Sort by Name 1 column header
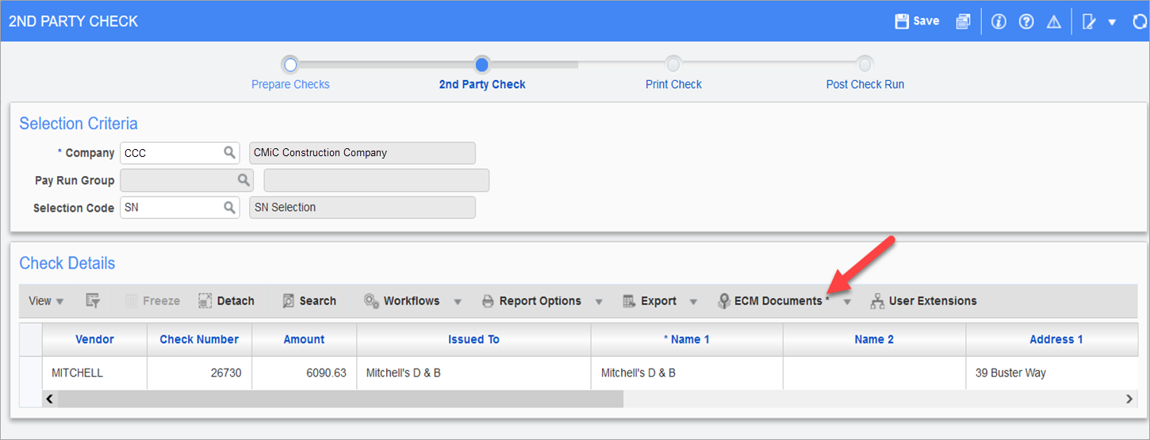 click(687, 339)
